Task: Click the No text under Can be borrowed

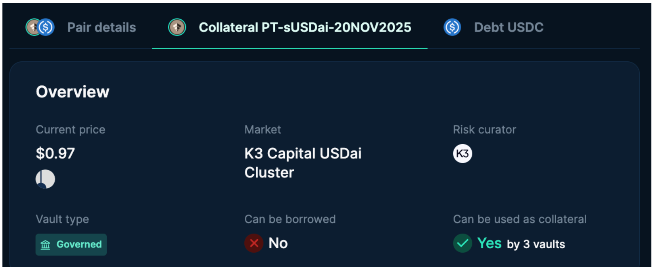Action: click(x=278, y=243)
